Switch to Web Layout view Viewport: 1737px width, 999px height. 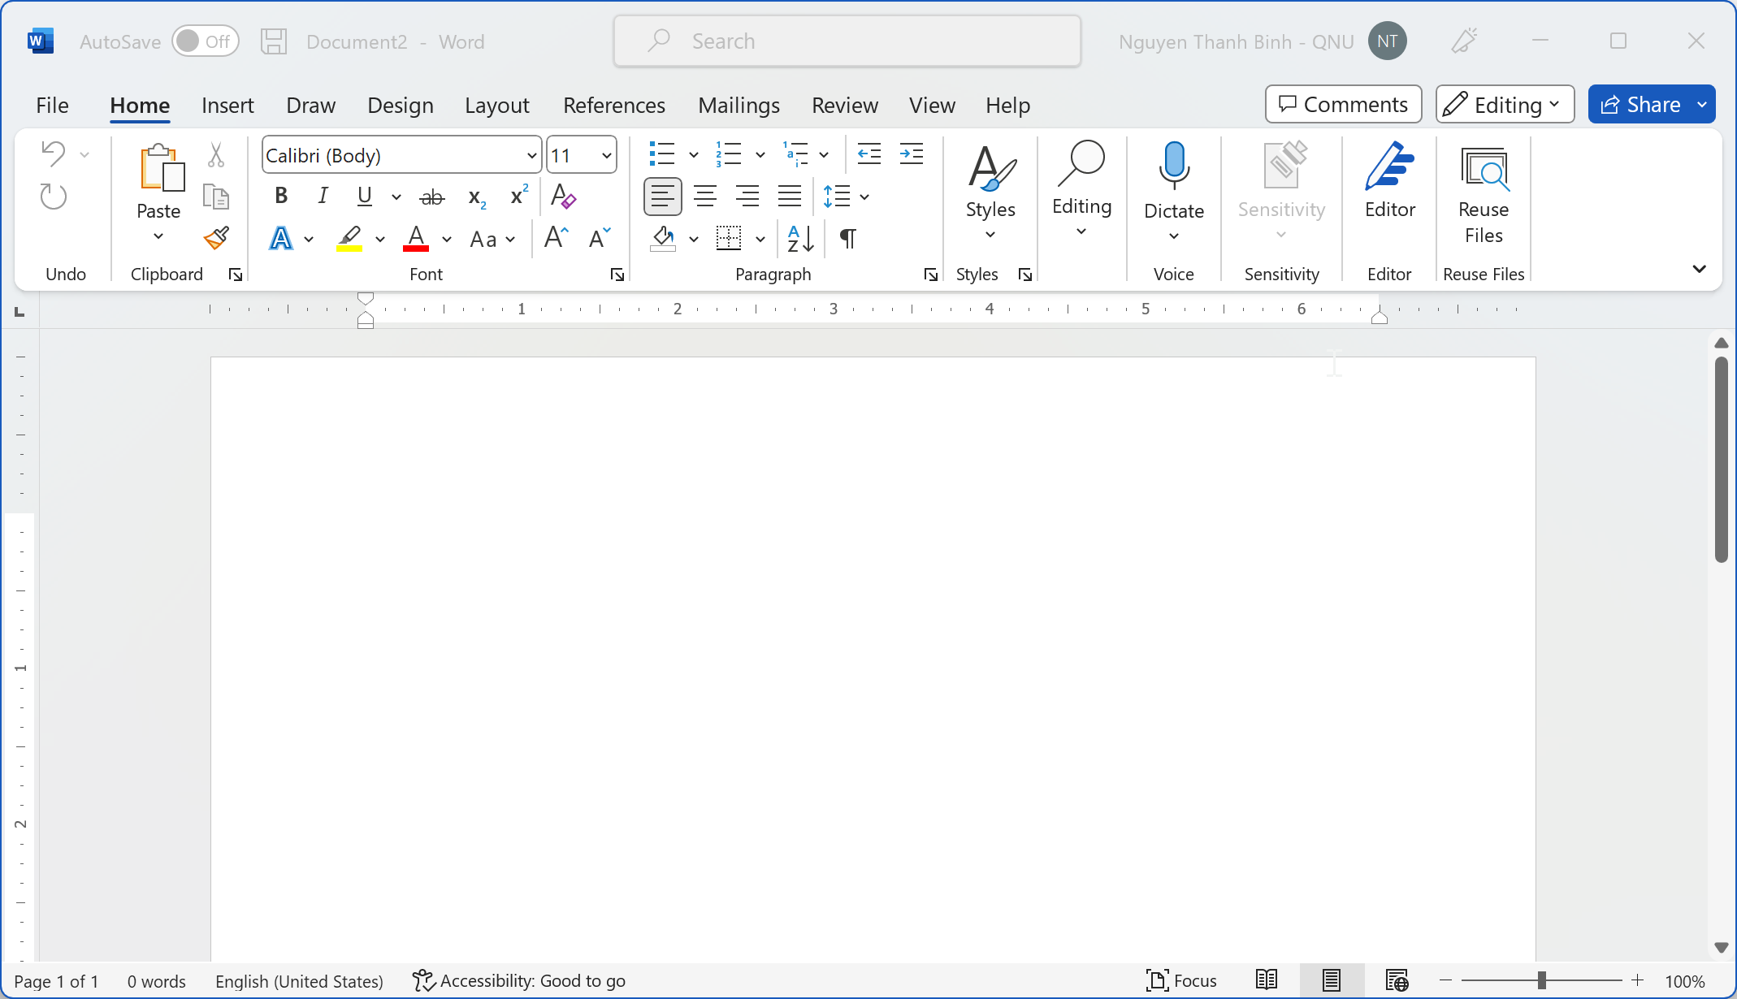1397,980
